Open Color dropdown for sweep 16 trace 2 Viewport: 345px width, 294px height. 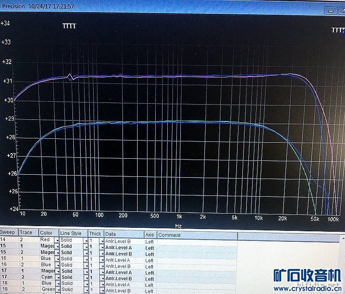[x=58, y=265]
